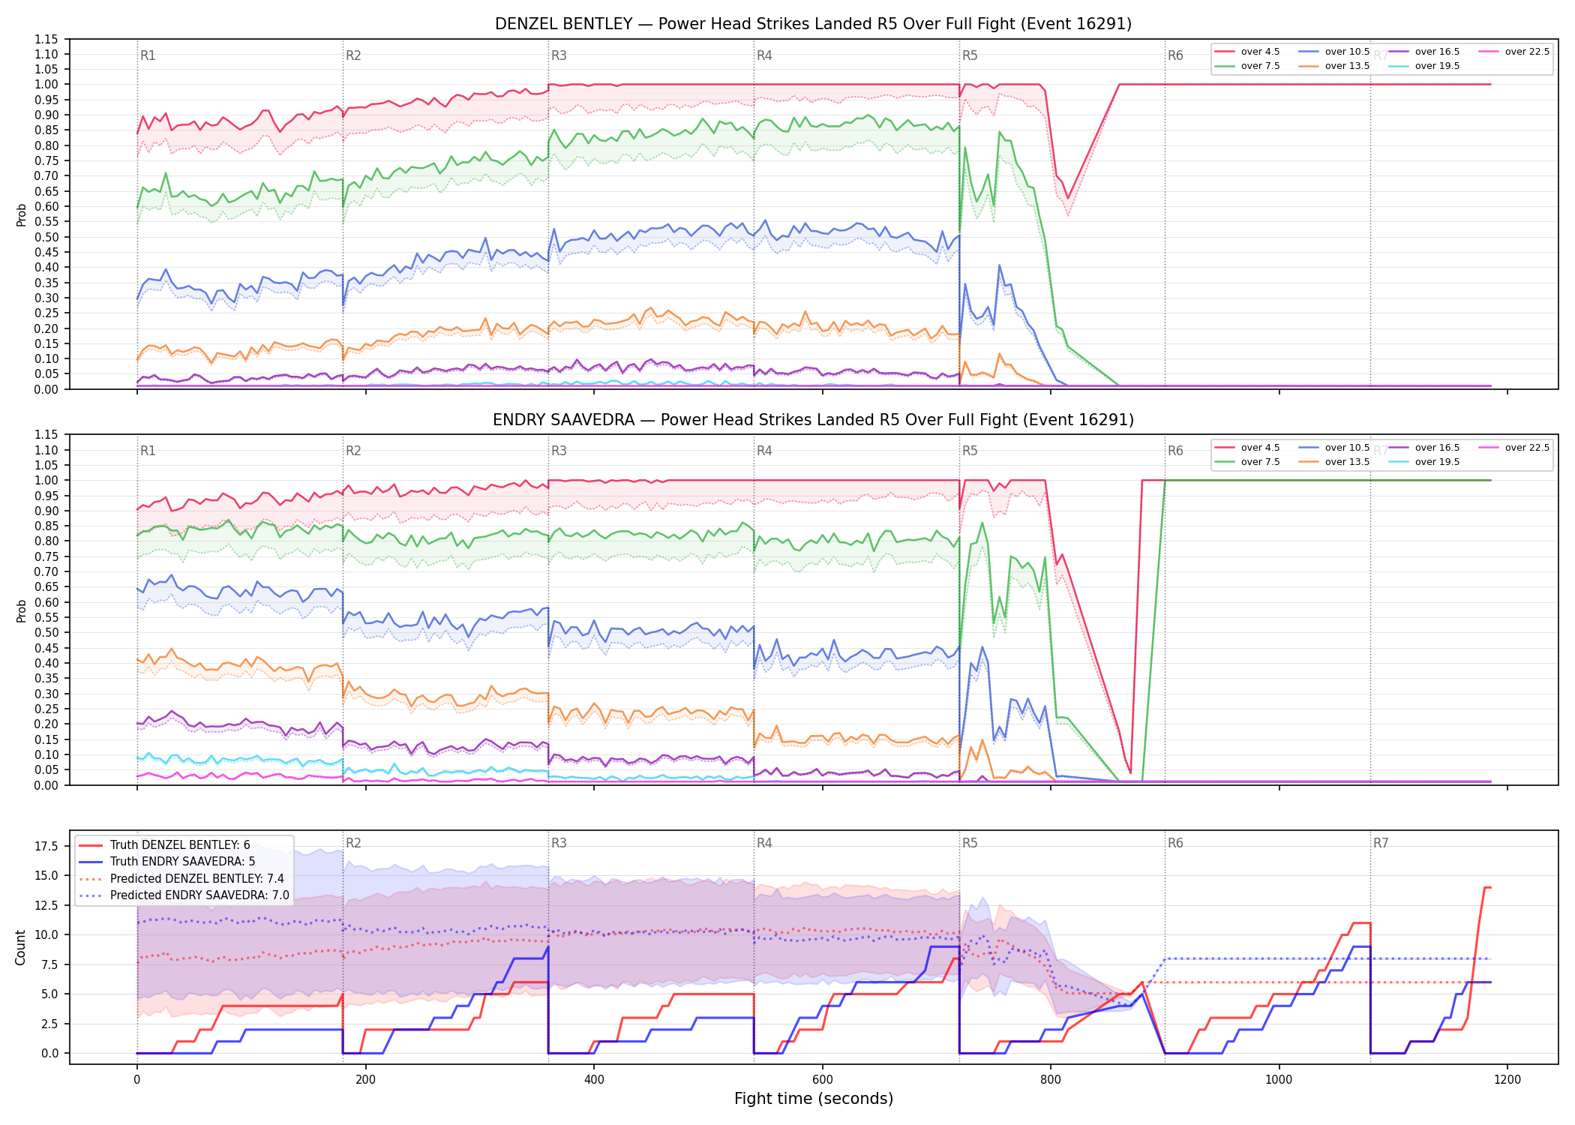The width and height of the screenshot is (1575, 1125).
Task: Select 'over 19.5' legend entry in Bentley chart
Action: coord(1423,66)
